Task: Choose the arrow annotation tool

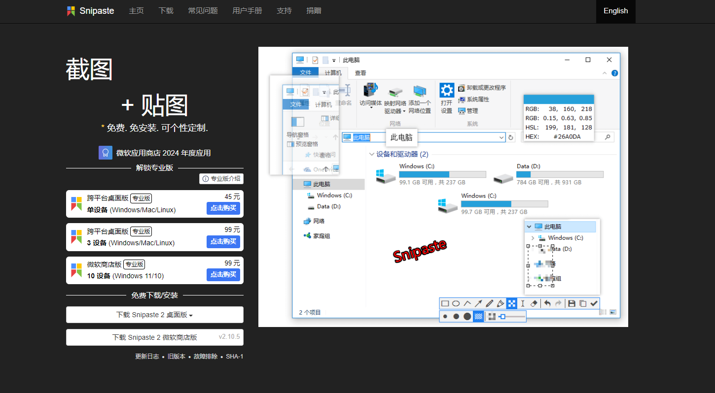Action: (478, 303)
